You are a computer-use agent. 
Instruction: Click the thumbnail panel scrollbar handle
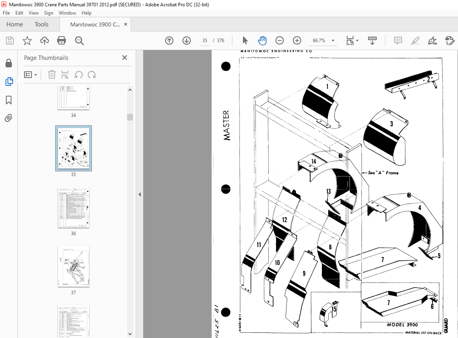pos(130,117)
